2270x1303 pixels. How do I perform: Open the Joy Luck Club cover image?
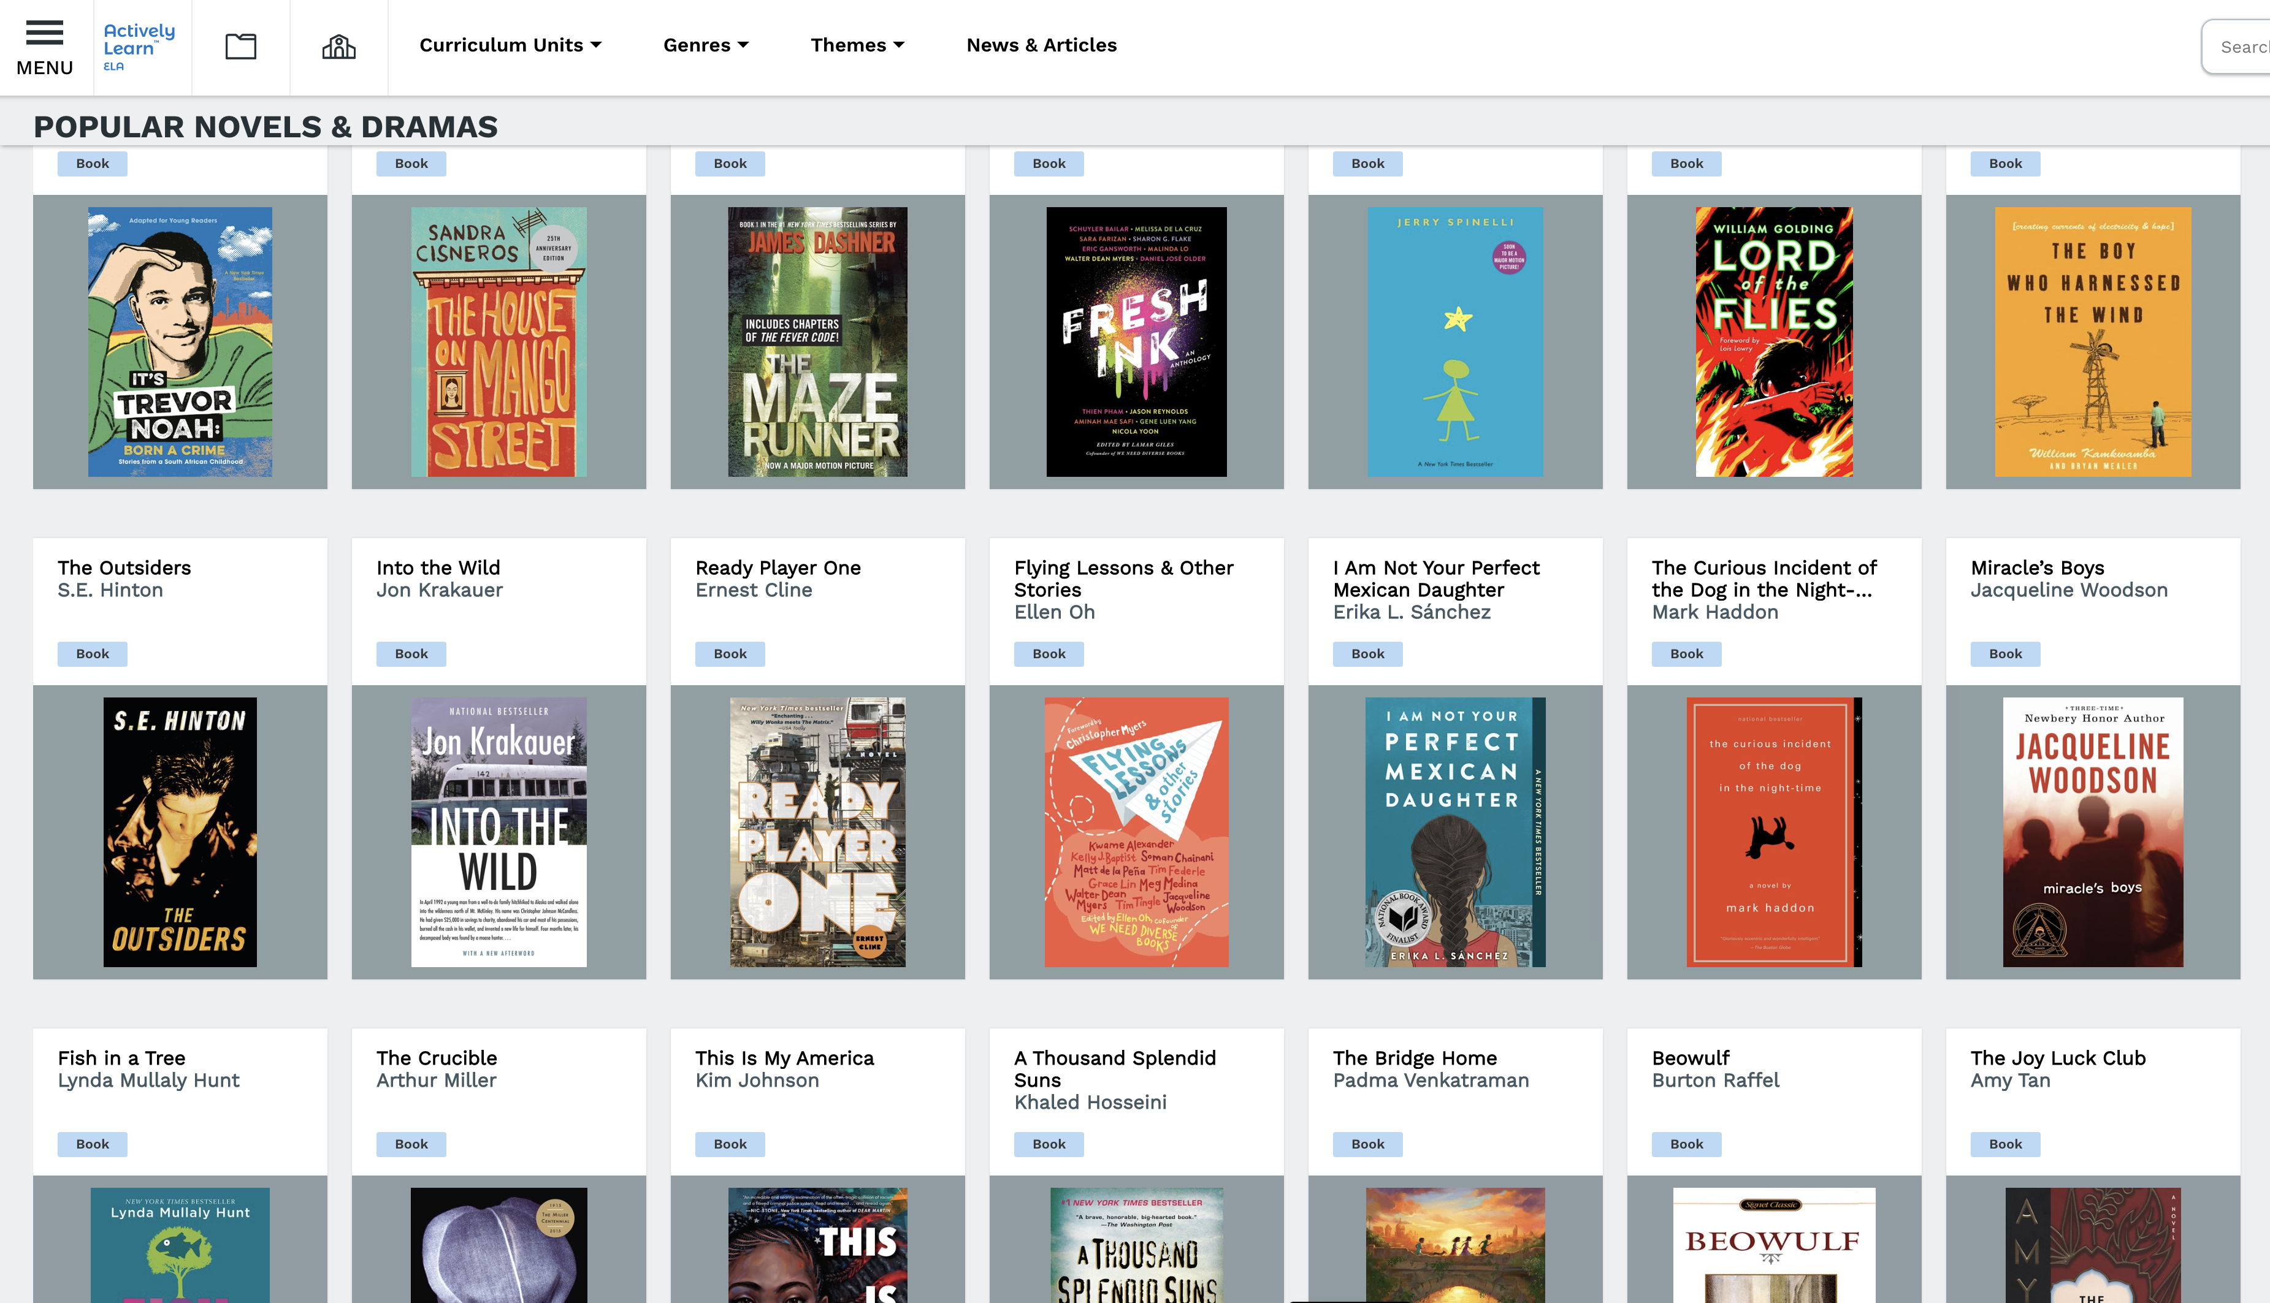click(x=2093, y=1246)
